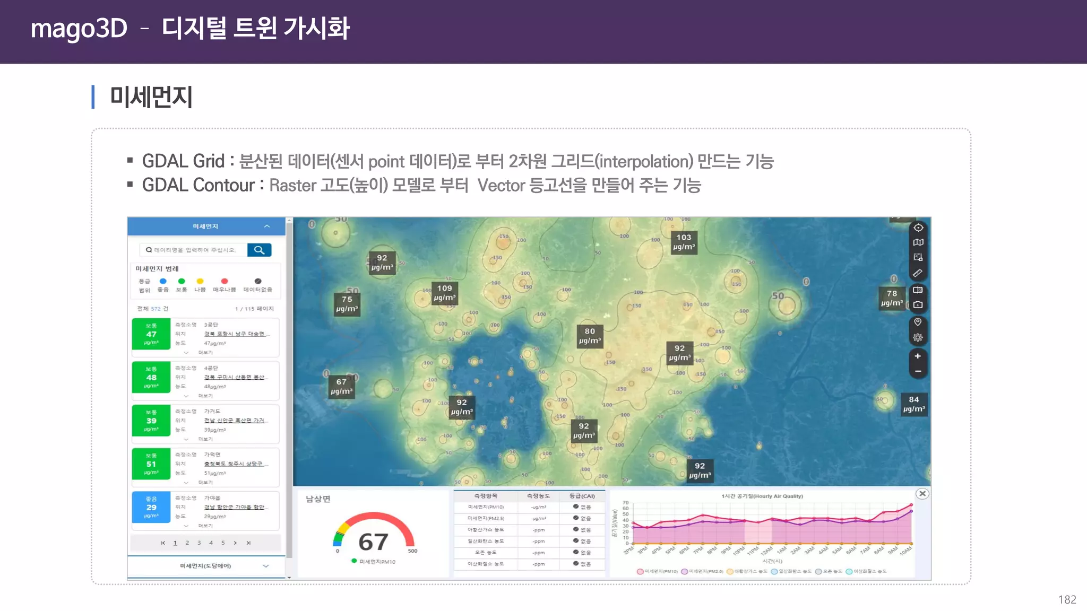
Task: Open the 경북 포항시 남구 대송면 location link
Action: [236, 334]
